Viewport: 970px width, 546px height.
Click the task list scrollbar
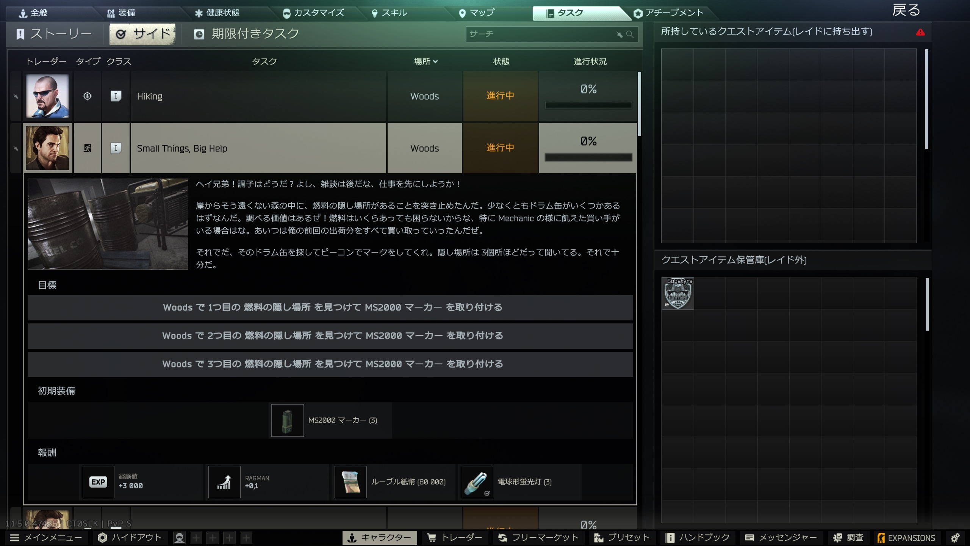tap(640, 104)
